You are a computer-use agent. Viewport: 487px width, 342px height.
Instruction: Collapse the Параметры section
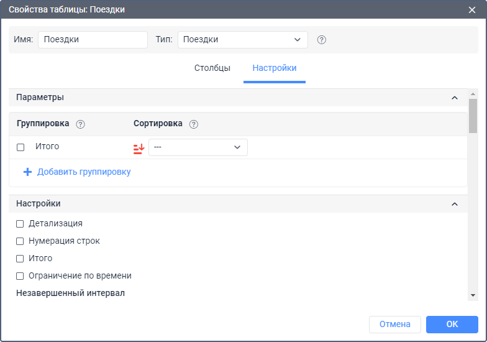coord(454,98)
